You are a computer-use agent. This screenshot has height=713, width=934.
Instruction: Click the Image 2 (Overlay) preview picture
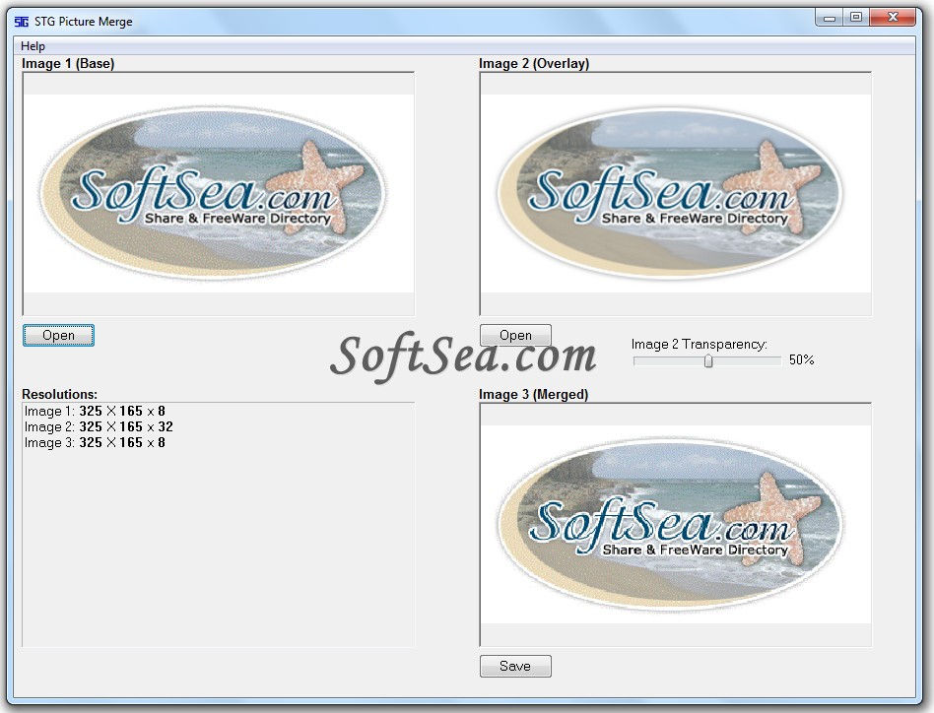[x=676, y=193]
